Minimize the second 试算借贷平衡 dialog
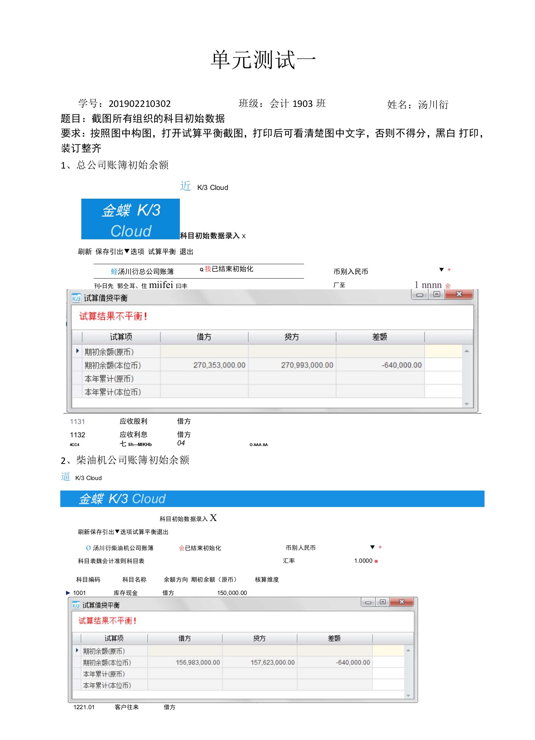Screen dimensions: 535x740 tap(368, 602)
